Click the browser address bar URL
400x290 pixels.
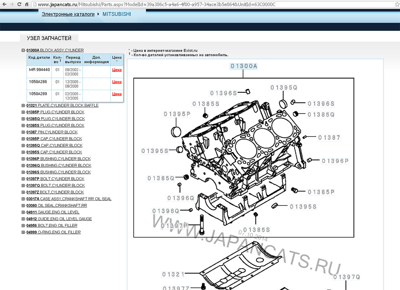coord(156,5)
